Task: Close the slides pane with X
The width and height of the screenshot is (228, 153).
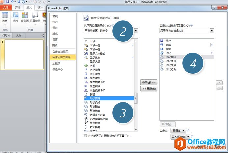Action: (43, 36)
